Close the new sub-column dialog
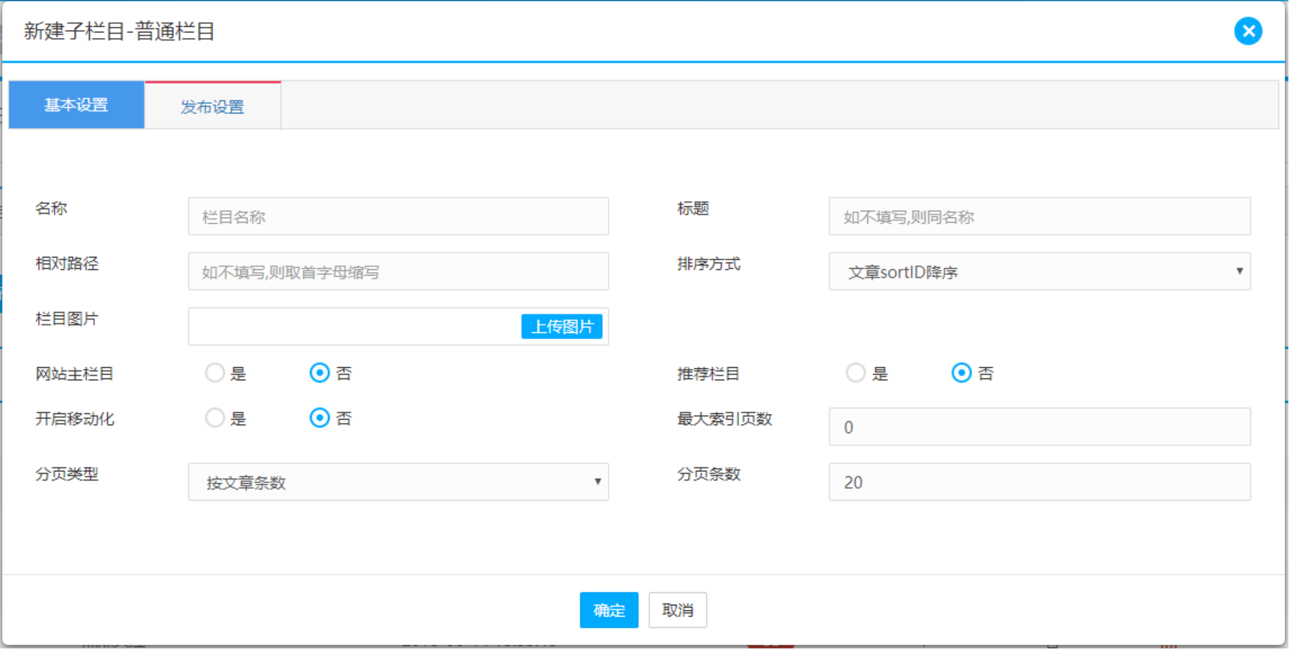Image resolution: width=1289 pixels, height=649 pixels. coord(1248,31)
